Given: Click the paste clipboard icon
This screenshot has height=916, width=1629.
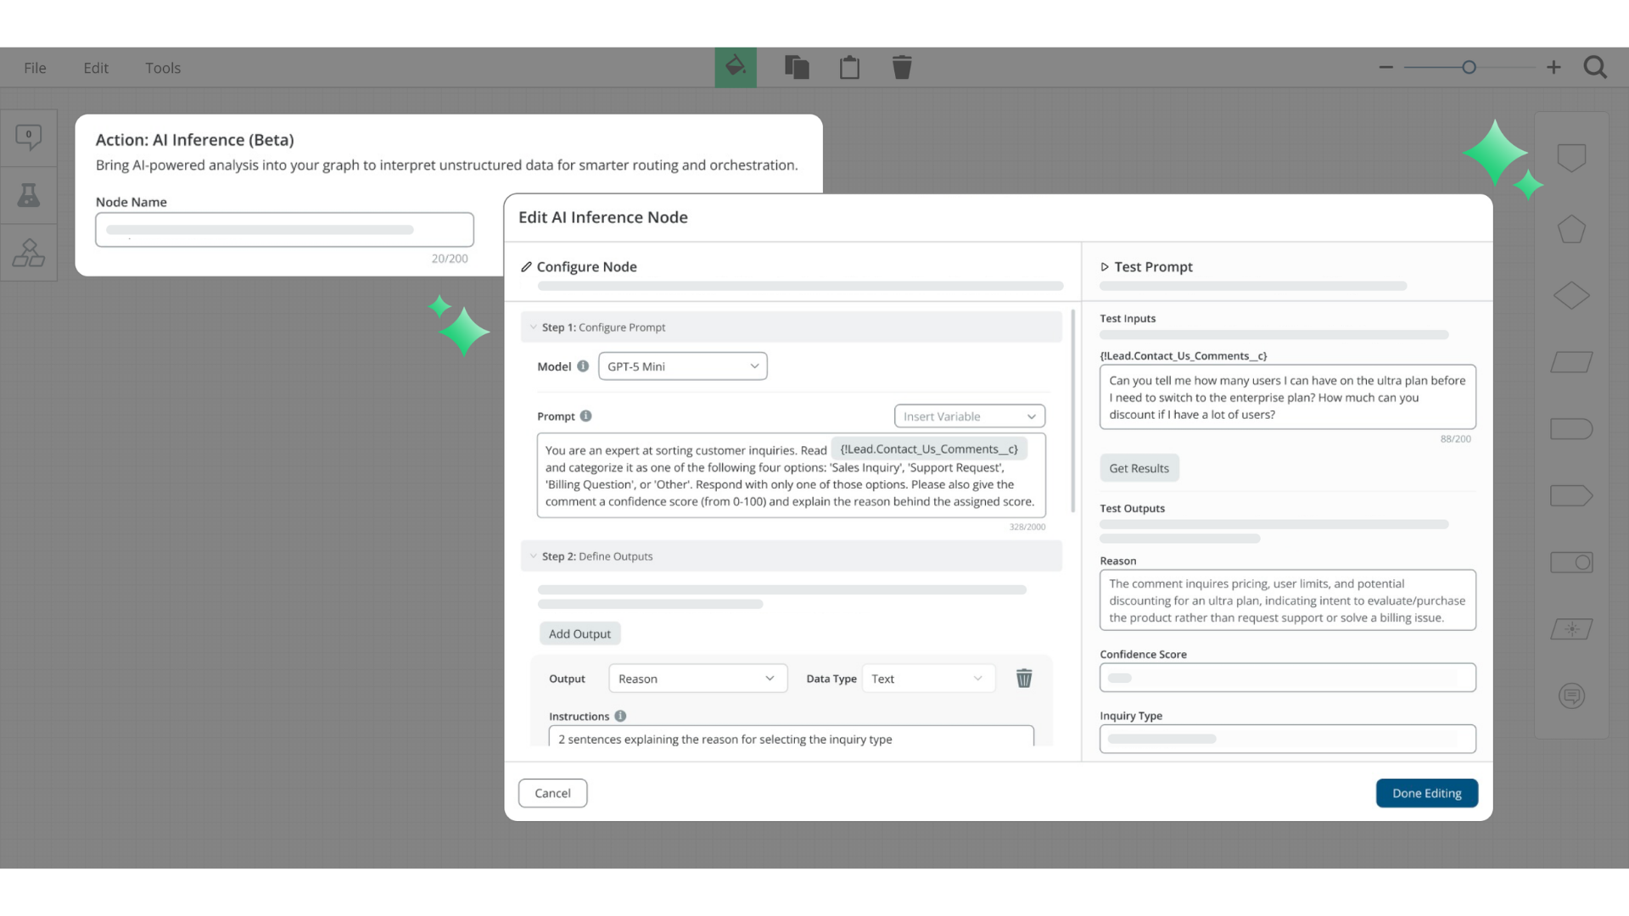Looking at the screenshot, I should click(849, 67).
